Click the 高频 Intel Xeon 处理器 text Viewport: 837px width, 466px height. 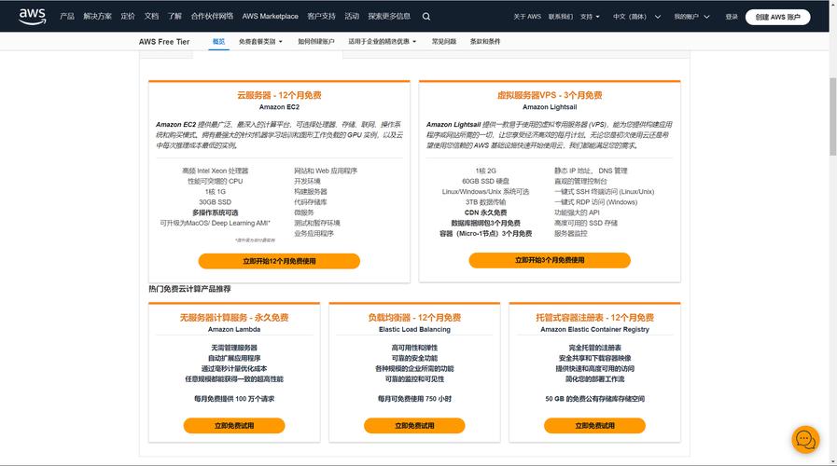pyautogui.click(x=216, y=171)
